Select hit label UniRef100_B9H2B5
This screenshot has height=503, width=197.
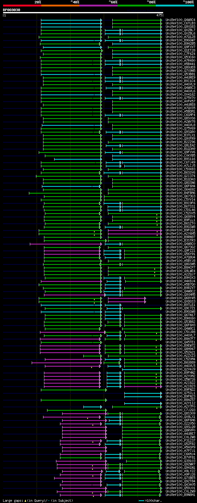click(x=180, y=43)
